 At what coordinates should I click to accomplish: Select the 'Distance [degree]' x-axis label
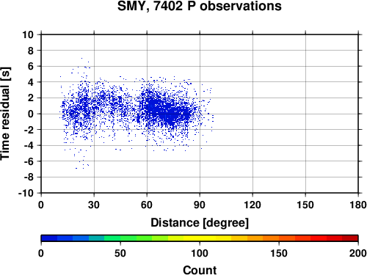(x=200, y=223)
